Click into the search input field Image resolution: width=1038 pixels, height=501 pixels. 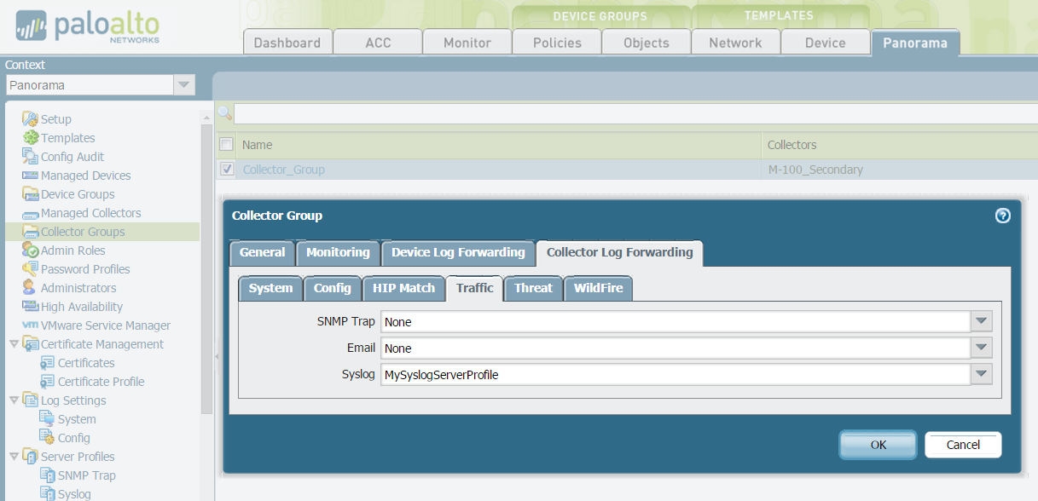click(x=635, y=113)
